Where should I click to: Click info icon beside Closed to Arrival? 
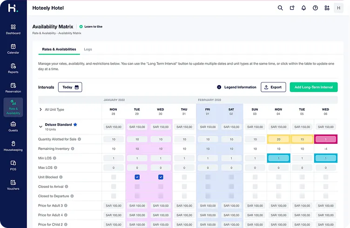[x=67, y=187]
